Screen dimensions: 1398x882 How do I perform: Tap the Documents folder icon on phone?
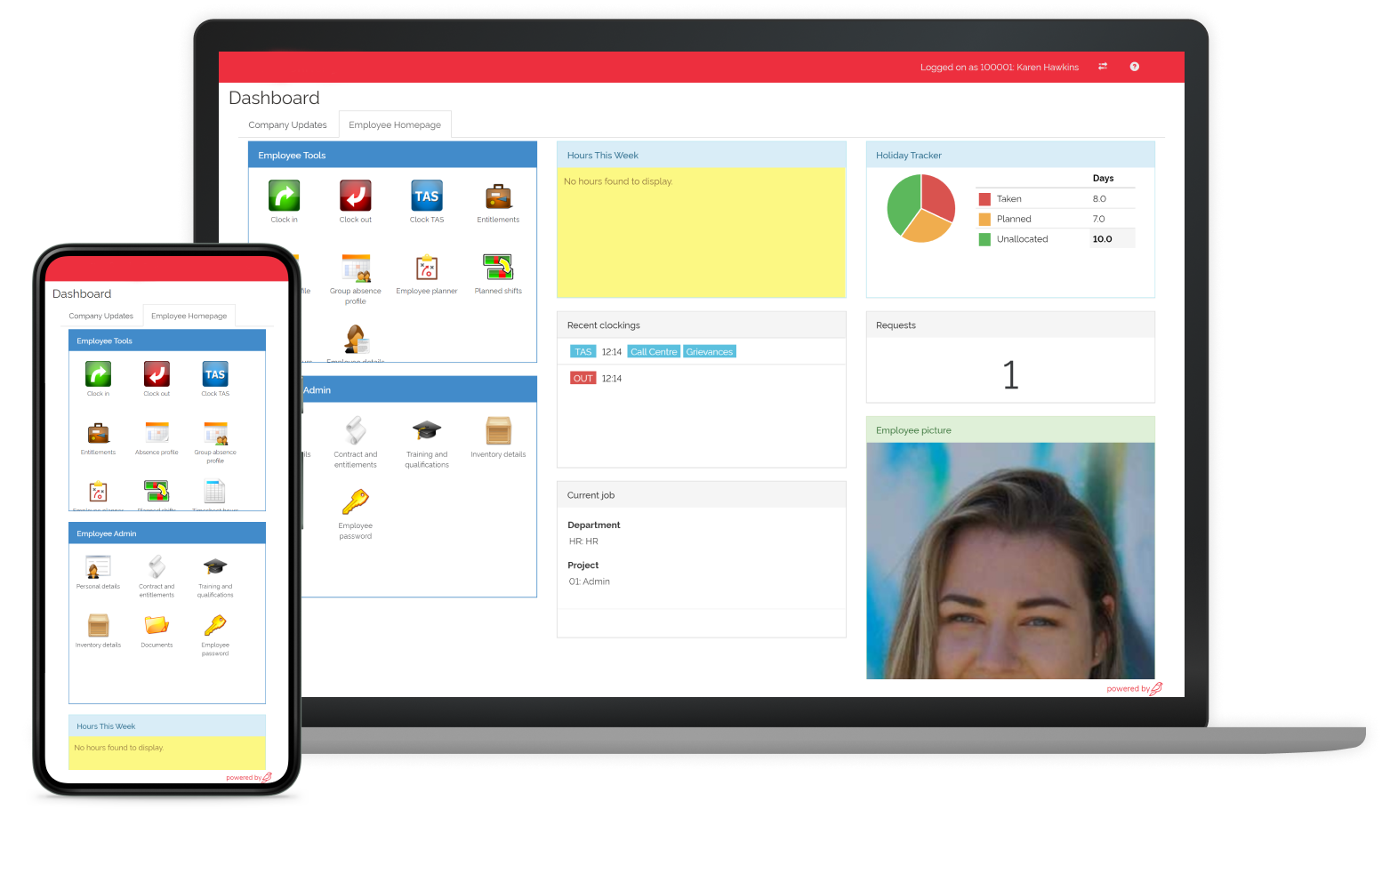(157, 626)
